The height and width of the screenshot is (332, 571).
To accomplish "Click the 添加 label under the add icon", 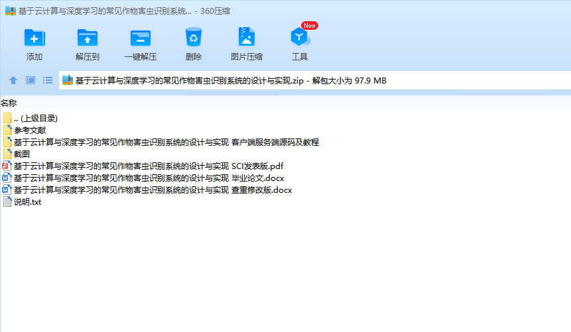I will click(34, 57).
